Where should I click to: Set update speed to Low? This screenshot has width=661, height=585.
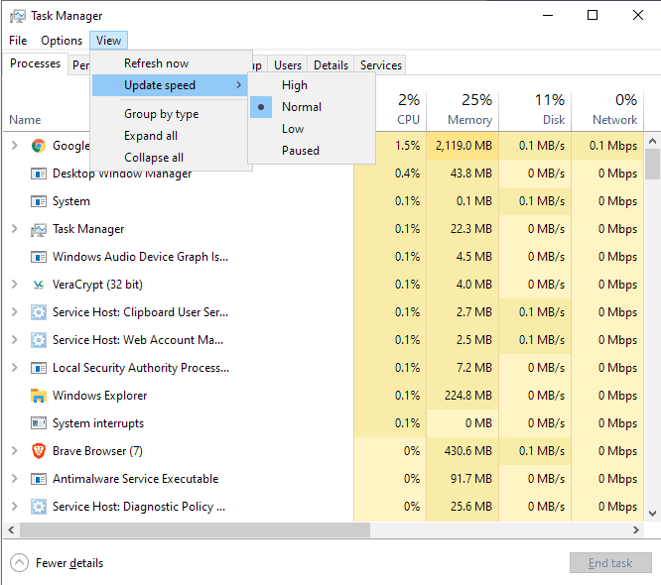tap(312, 129)
